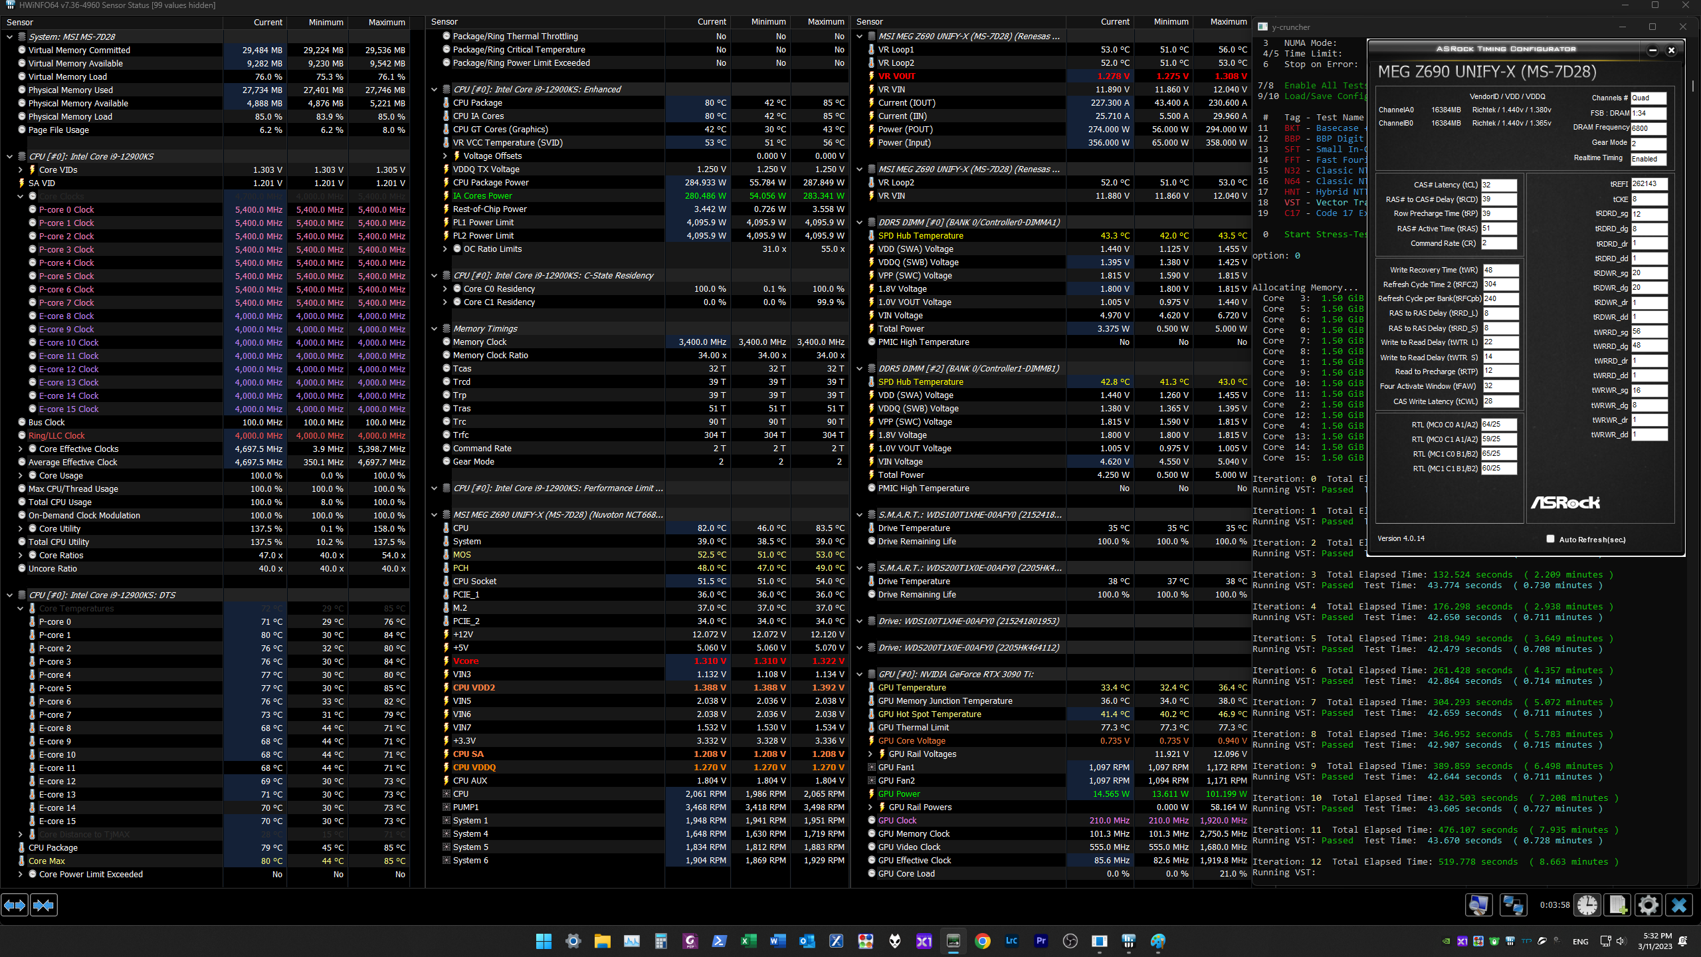Click Start Stress-Test option in y-cruncher

point(1325,235)
